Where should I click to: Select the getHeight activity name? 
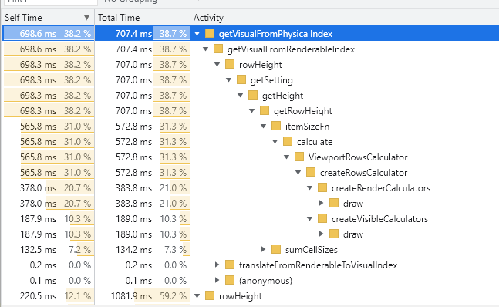click(282, 96)
